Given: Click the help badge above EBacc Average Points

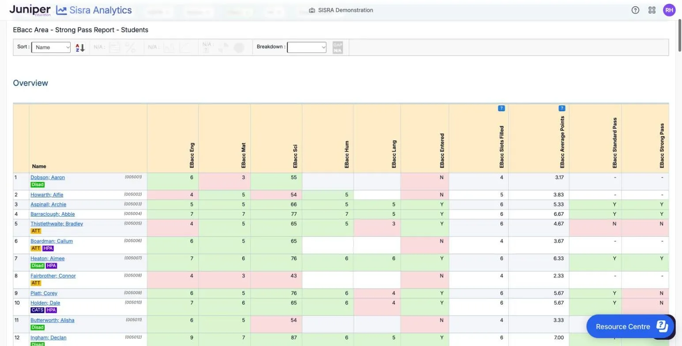Looking at the screenshot, I should (561, 108).
